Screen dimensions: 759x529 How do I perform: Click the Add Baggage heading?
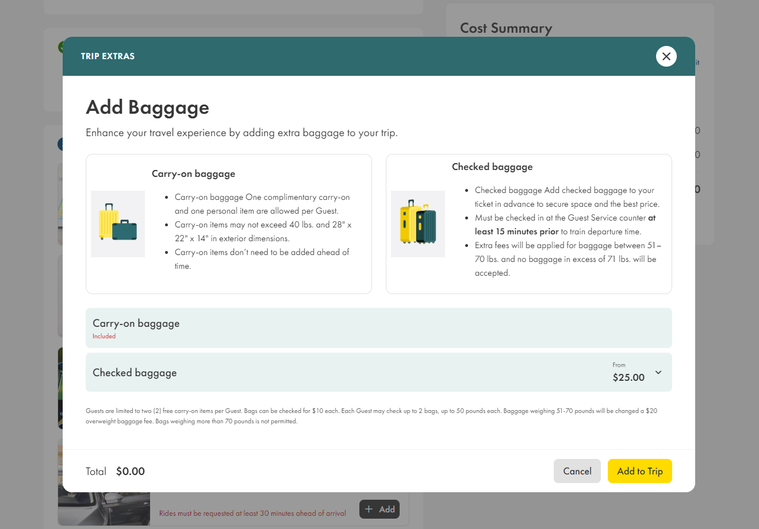pos(147,107)
